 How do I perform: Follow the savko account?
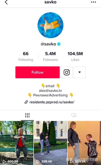pos(38,72)
